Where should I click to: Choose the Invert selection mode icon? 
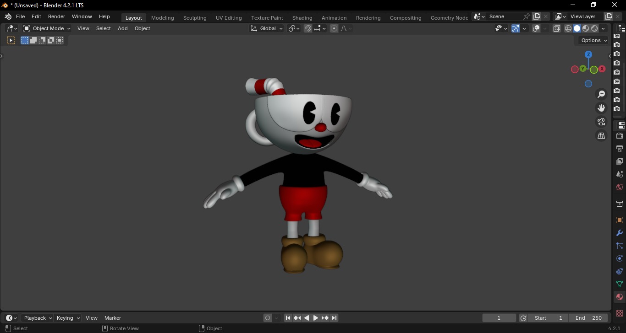coord(51,40)
